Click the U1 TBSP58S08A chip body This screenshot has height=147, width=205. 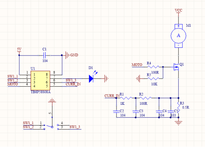click(40, 80)
